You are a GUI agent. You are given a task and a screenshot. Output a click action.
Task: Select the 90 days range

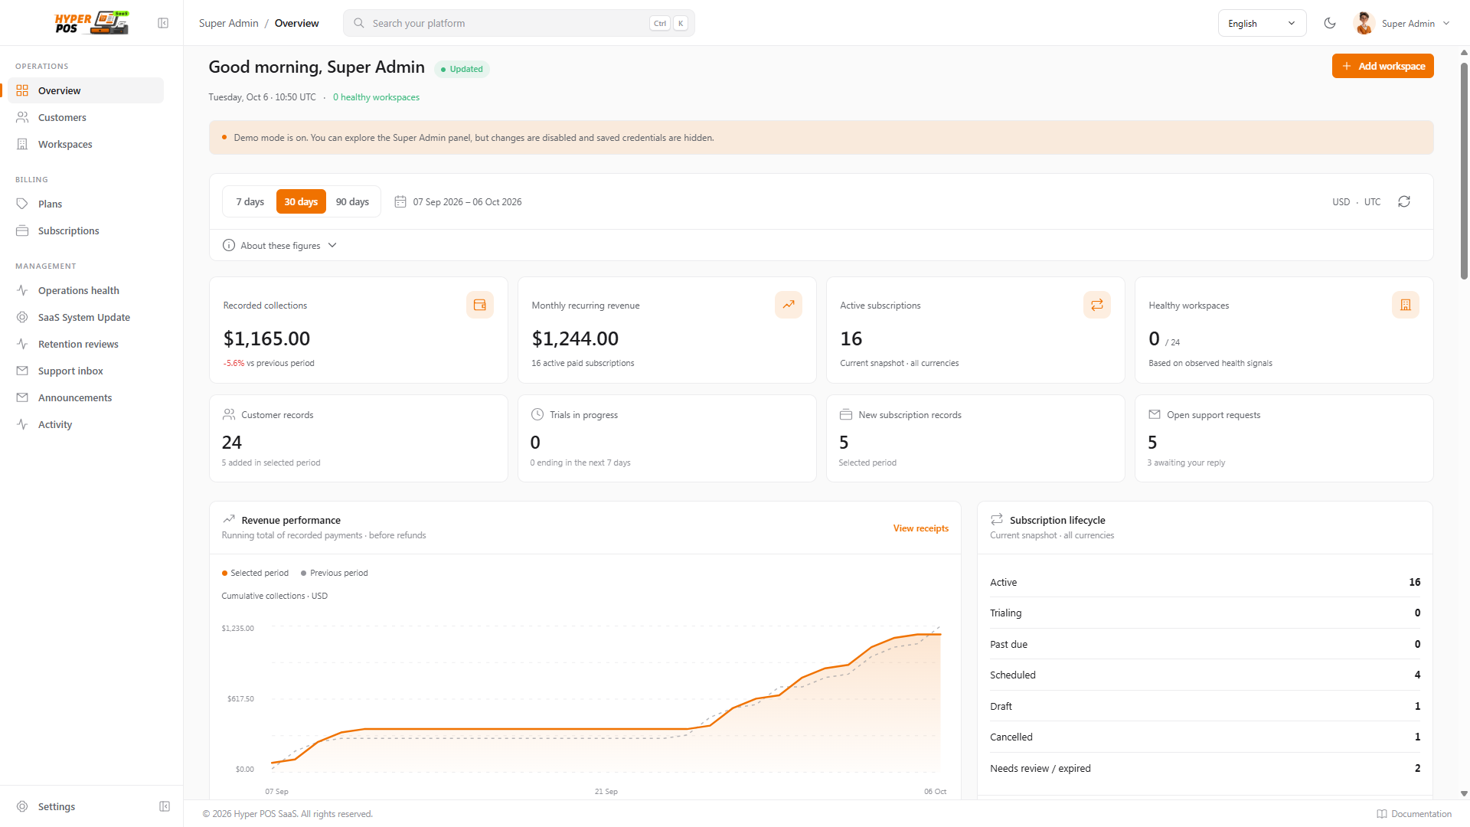(x=352, y=201)
